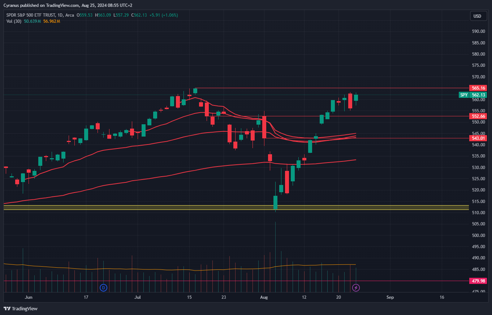The image size is (492, 315).
Task: Click the Vol (30) indicator legend
Action: coord(14,21)
